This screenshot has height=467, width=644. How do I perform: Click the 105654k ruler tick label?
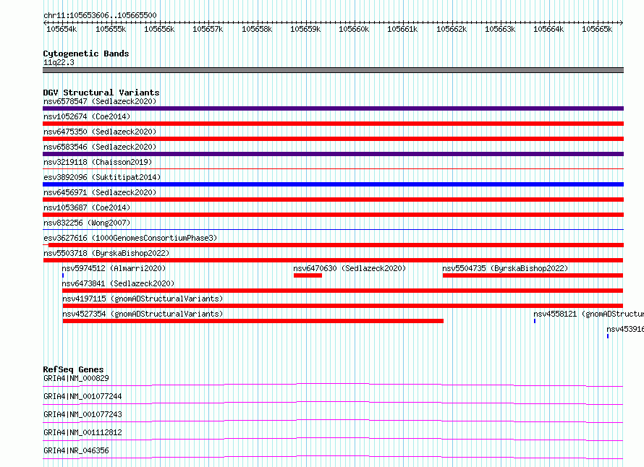[x=62, y=29]
